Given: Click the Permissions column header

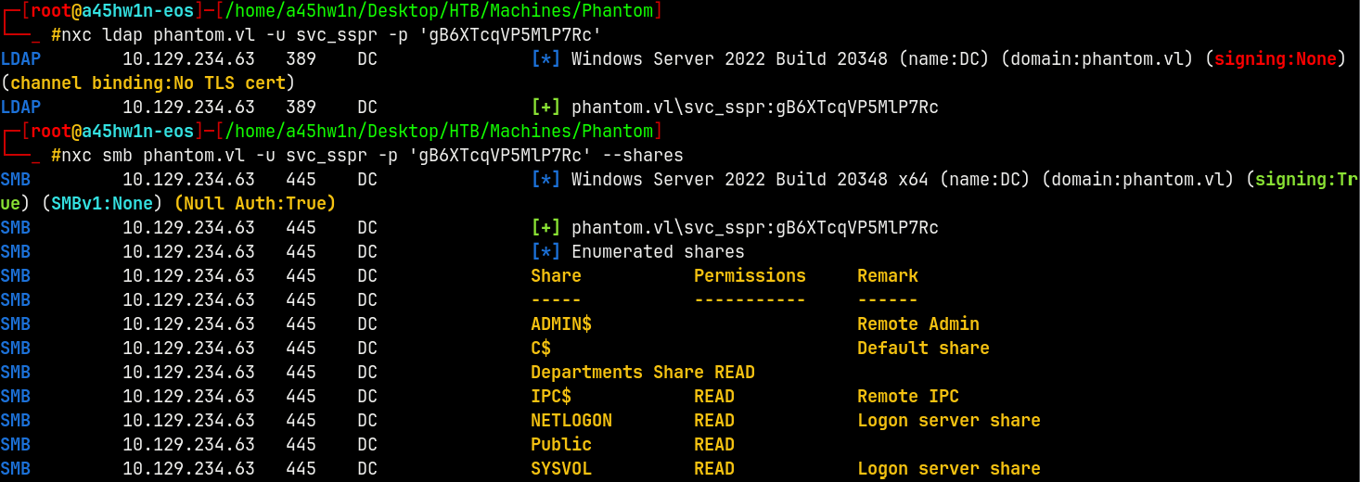Looking at the screenshot, I should 750,275.
